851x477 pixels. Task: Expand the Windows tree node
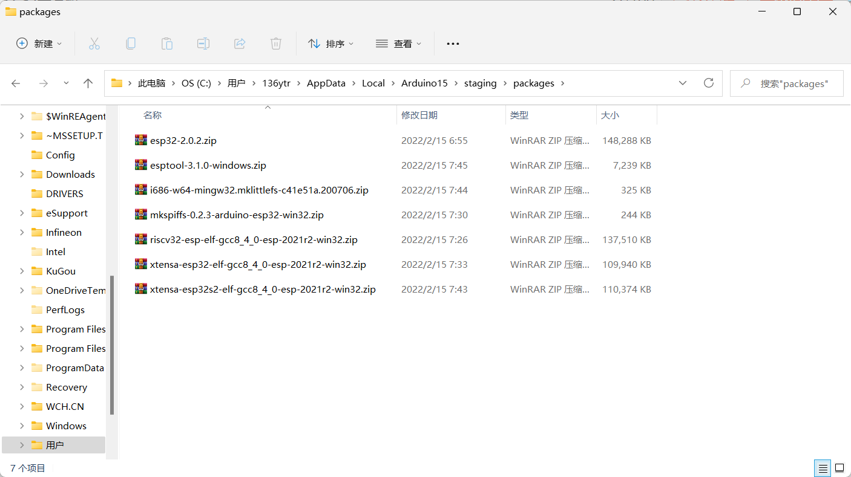22,426
